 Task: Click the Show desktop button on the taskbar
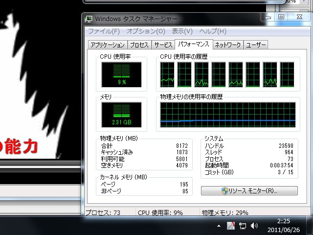click(x=310, y=225)
